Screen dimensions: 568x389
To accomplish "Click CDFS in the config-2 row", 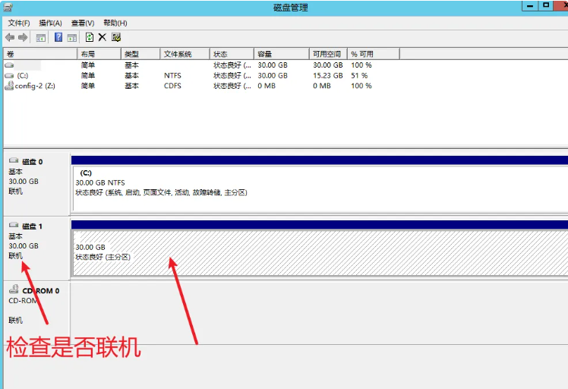I will point(172,86).
